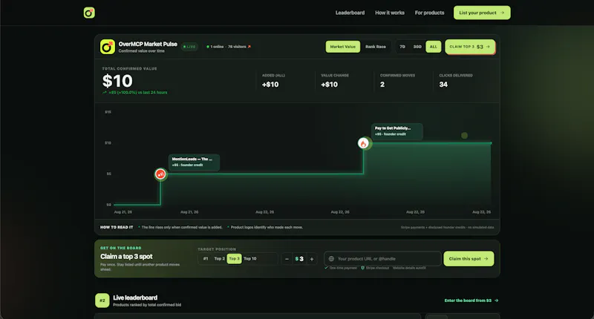Select the 7D time range
Viewport: 594px width, 319px height.
pyautogui.click(x=402, y=47)
